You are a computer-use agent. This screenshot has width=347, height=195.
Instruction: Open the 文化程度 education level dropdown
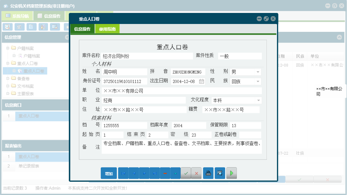click(x=258, y=100)
